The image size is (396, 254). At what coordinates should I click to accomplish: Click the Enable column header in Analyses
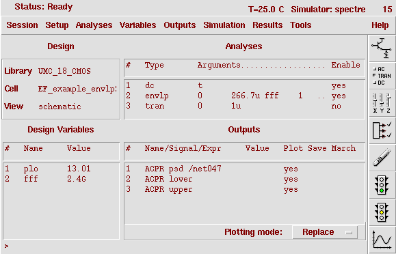346,65
